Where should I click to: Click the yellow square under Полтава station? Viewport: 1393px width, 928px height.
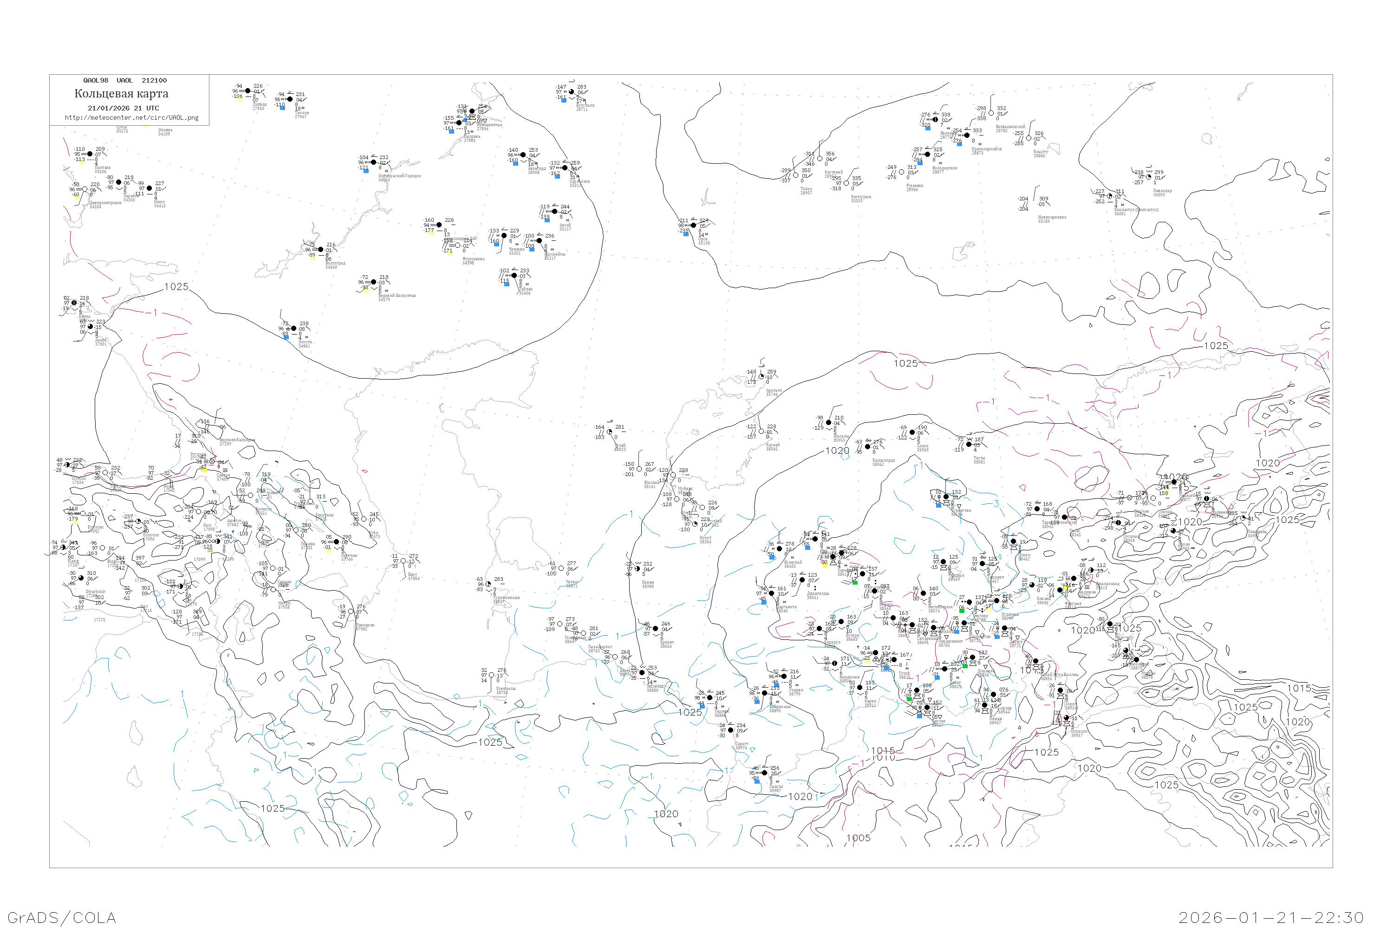(82, 162)
